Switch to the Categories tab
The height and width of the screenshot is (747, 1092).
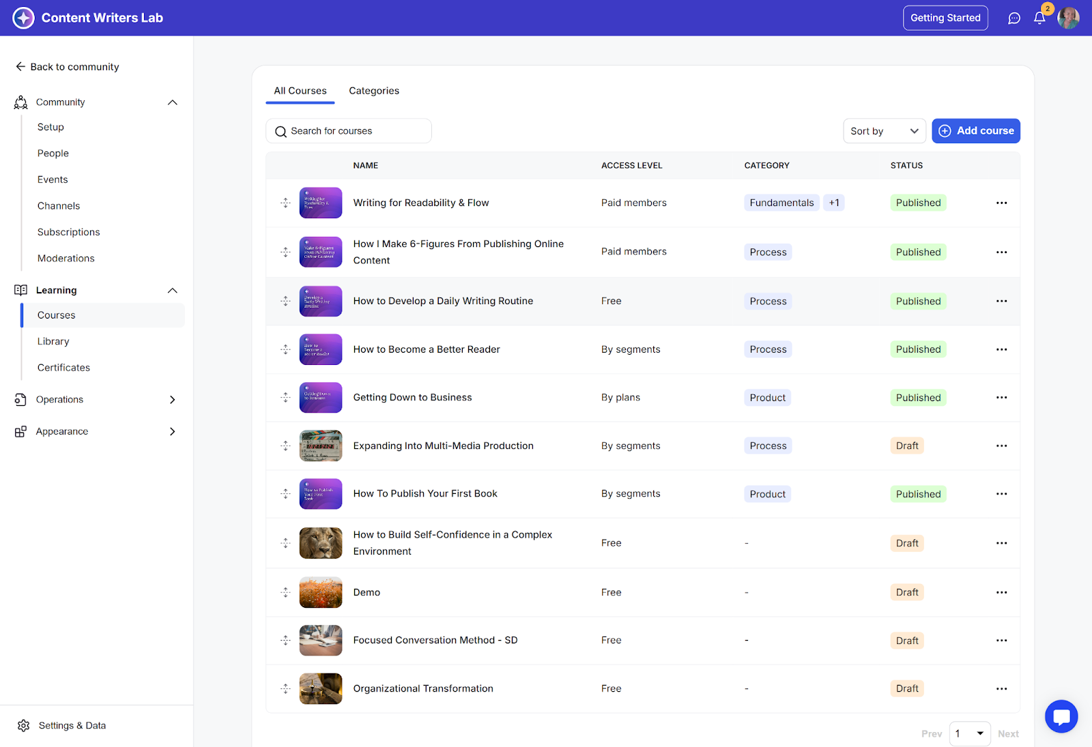click(374, 91)
